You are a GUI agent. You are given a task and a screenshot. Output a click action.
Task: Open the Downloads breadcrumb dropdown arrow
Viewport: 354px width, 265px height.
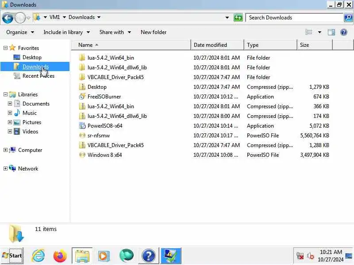[x=99, y=17]
